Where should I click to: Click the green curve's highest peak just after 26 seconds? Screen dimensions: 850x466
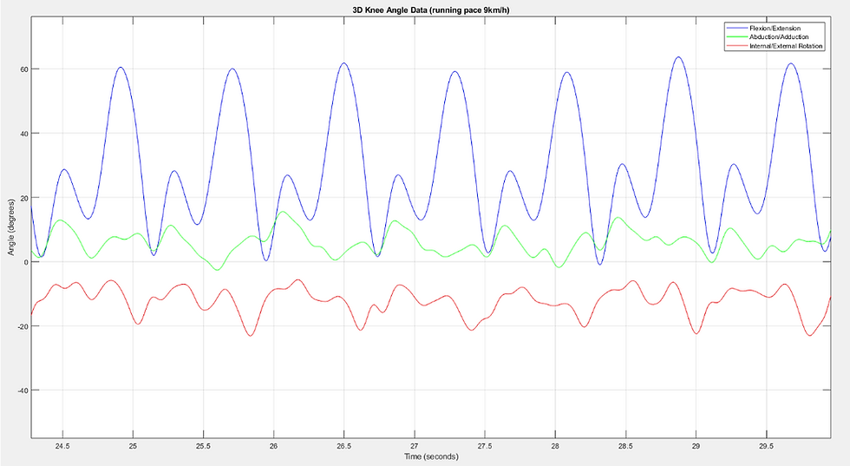click(283, 212)
